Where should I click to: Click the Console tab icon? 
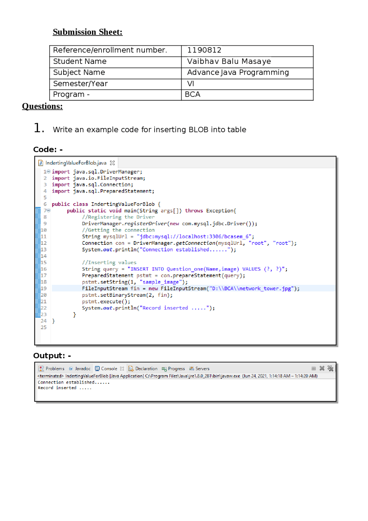pos(97,369)
